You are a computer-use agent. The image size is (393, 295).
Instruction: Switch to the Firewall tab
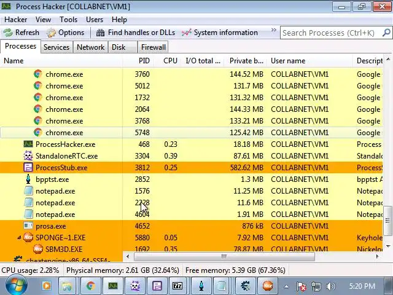[x=153, y=47]
